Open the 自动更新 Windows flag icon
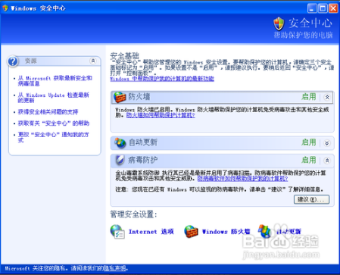The width and height of the screenshot is (340, 275). click(x=264, y=231)
